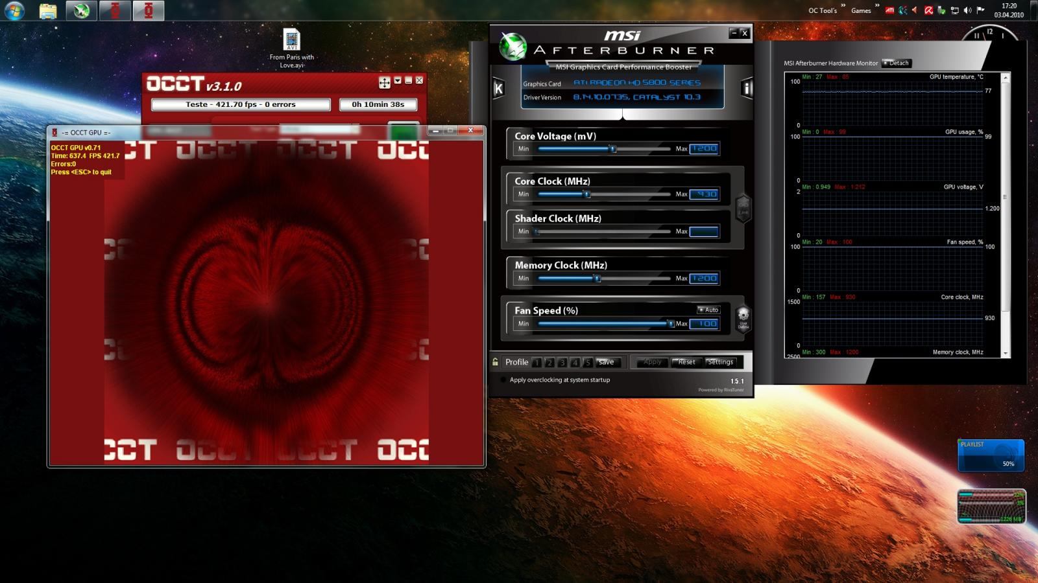1038x583 pixels.
Task: Enable Auto fan speed mode
Action: tap(708, 310)
